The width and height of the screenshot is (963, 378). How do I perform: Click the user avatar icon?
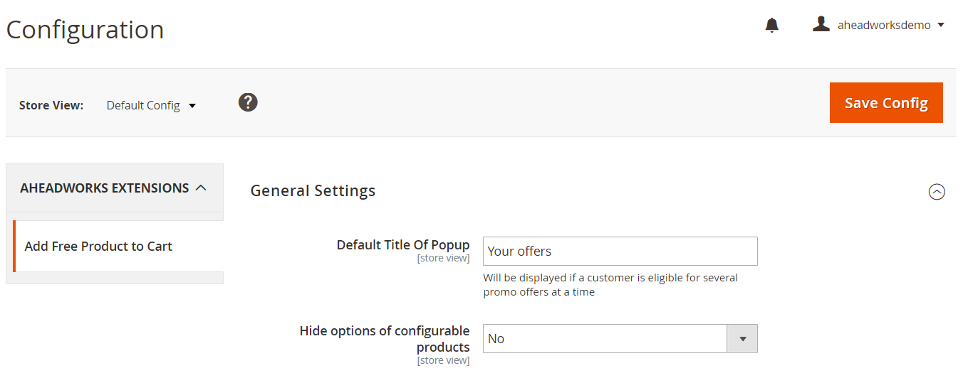[821, 25]
